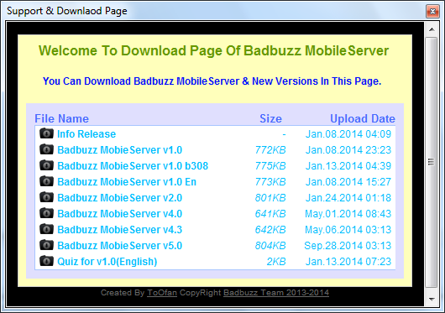Click the icon beside MobieServer v4.3
The height and width of the screenshot is (313, 445).
coord(46,229)
